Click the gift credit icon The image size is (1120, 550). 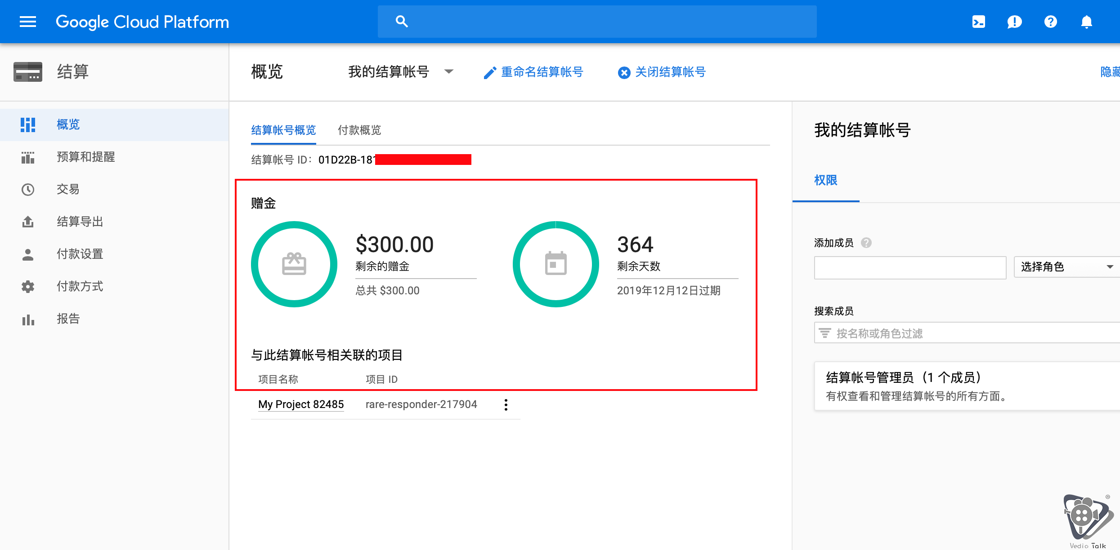(x=294, y=264)
